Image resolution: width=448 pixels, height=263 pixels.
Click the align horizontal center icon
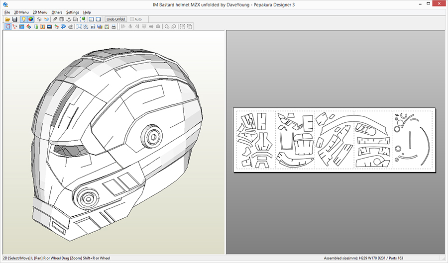coord(130,26)
